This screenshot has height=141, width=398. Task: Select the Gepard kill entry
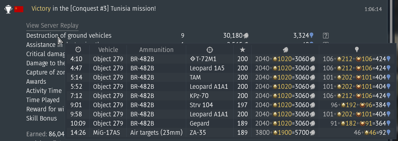(230, 123)
